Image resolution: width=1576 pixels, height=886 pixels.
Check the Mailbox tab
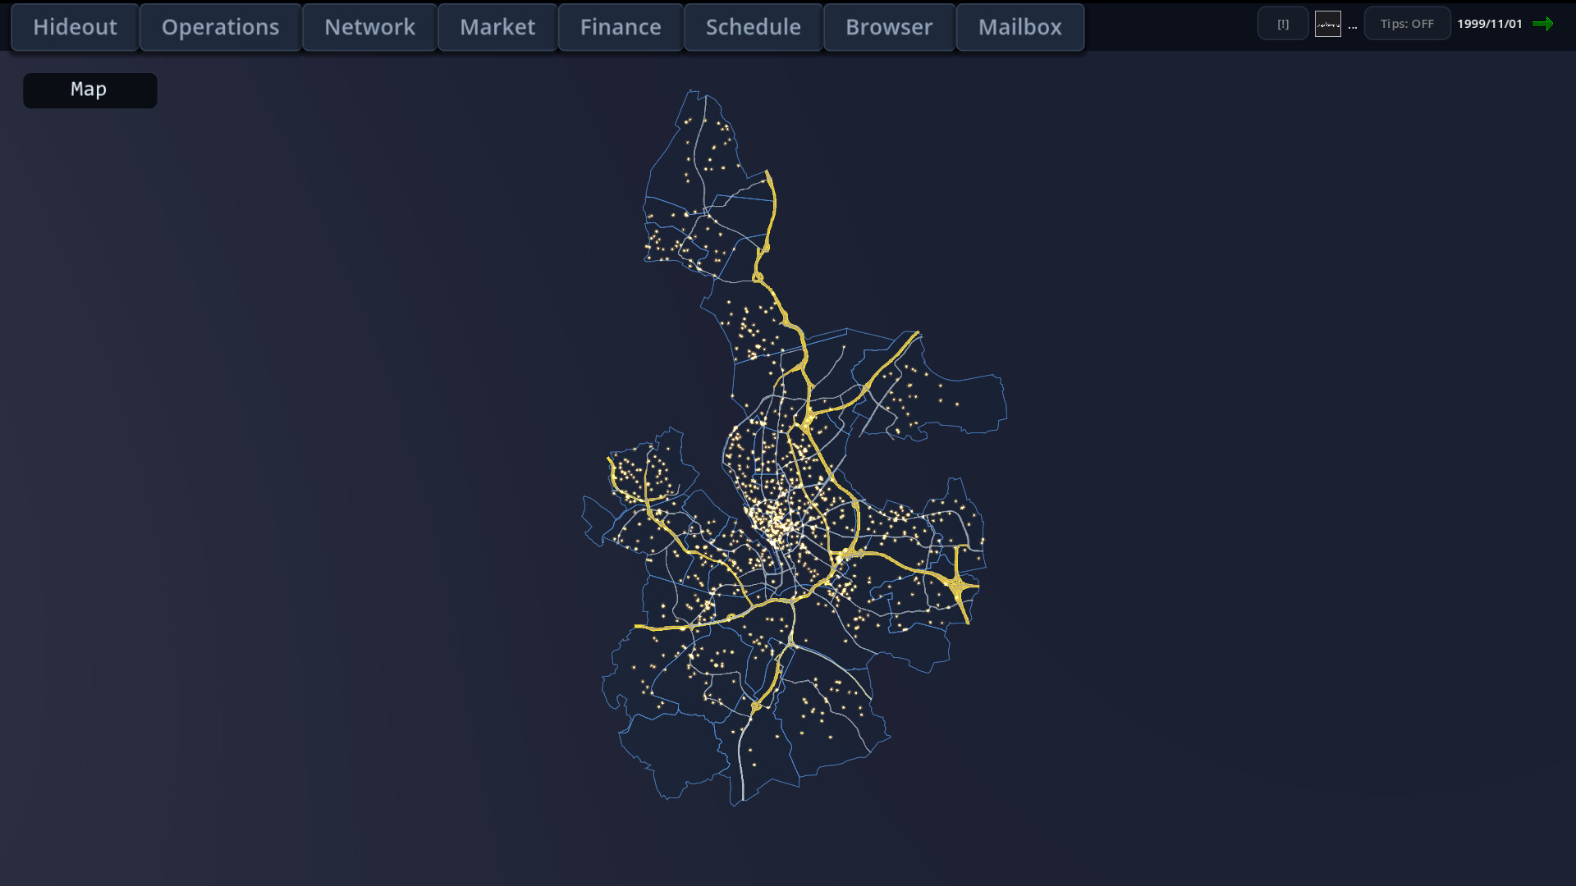point(1019,27)
